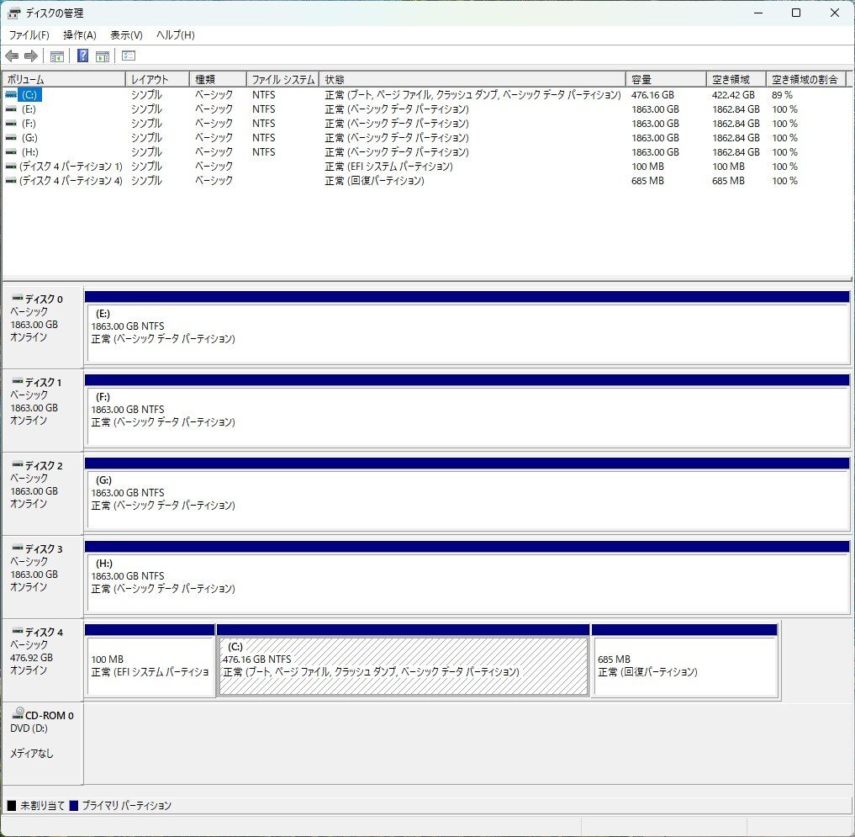Toggle the action pane show/hide icon

pyautogui.click(x=103, y=56)
